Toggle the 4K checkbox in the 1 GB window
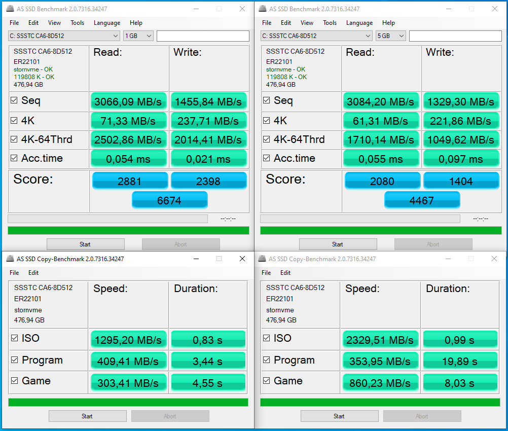508x431 pixels. click(14, 121)
